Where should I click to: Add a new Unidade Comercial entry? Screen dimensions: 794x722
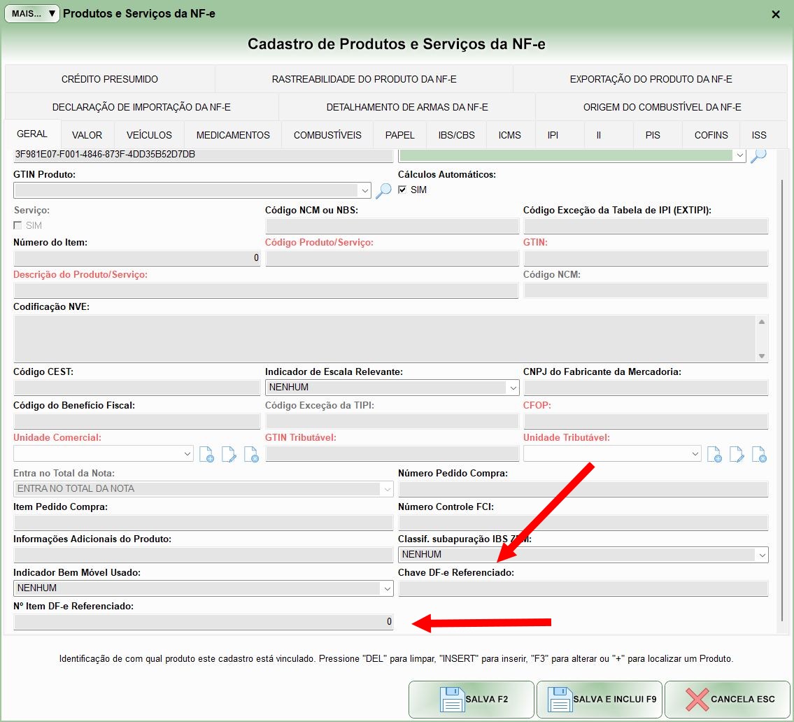click(206, 454)
